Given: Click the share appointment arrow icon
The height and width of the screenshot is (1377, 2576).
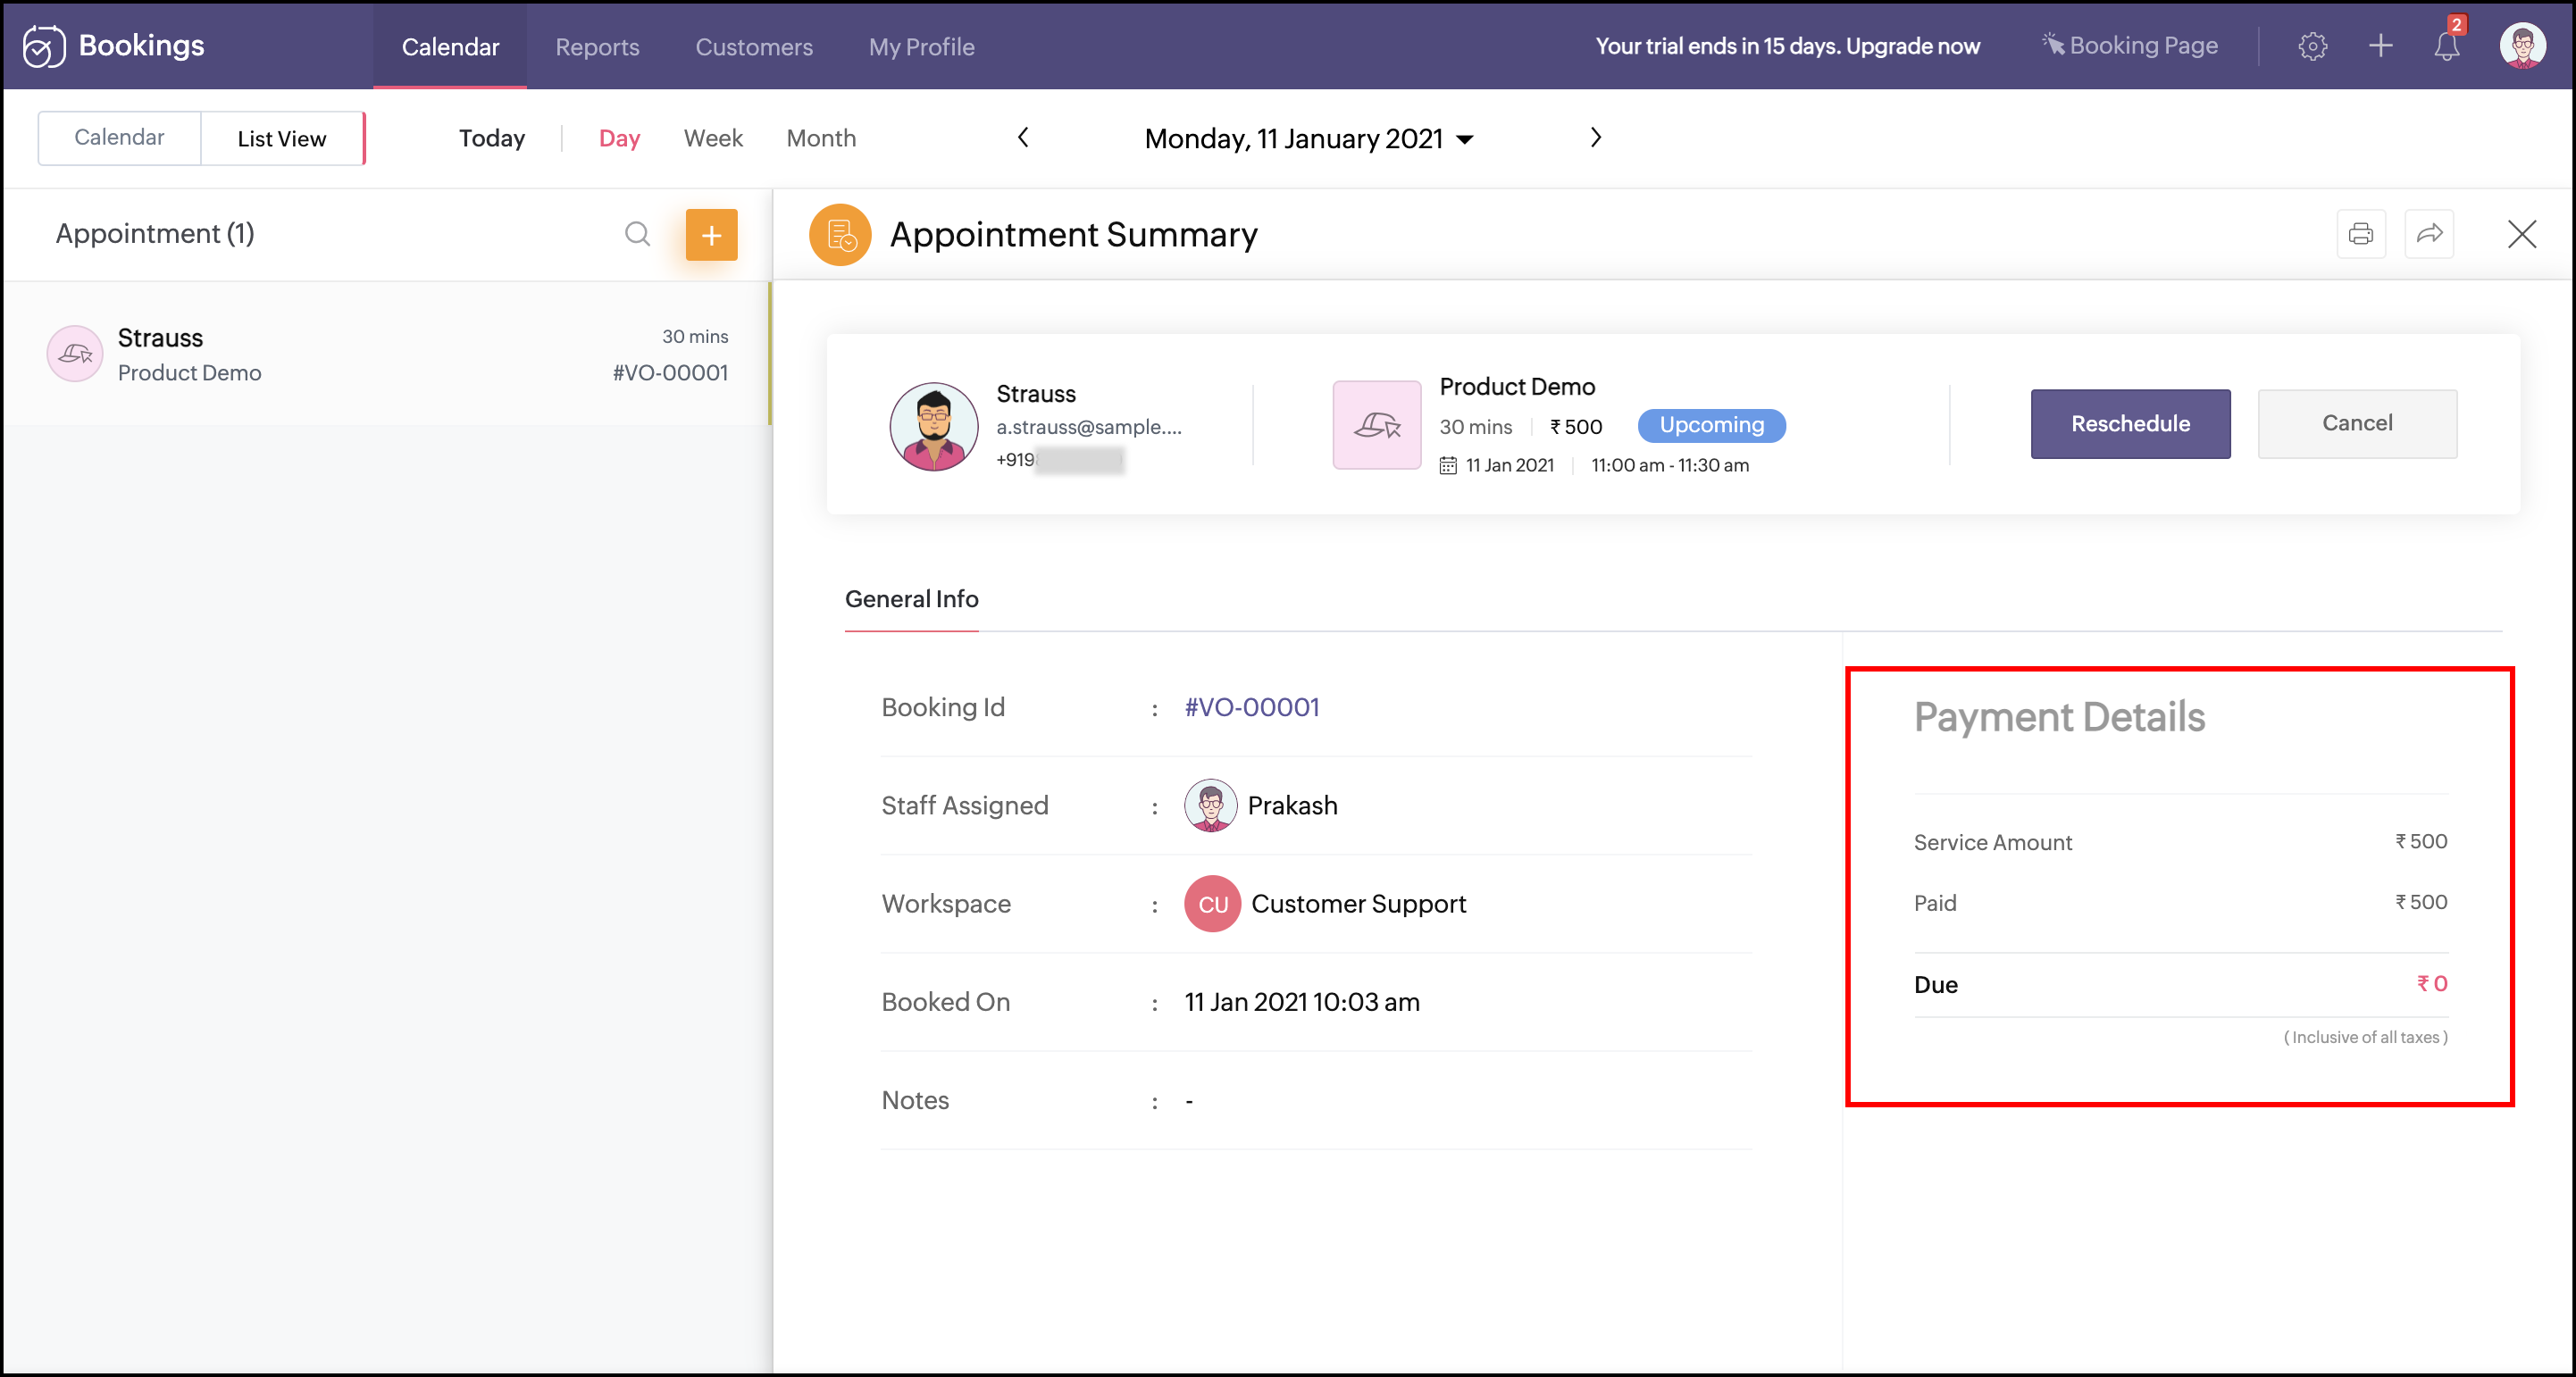Looking at the screenshot, I should click(x=2429, y=234).
